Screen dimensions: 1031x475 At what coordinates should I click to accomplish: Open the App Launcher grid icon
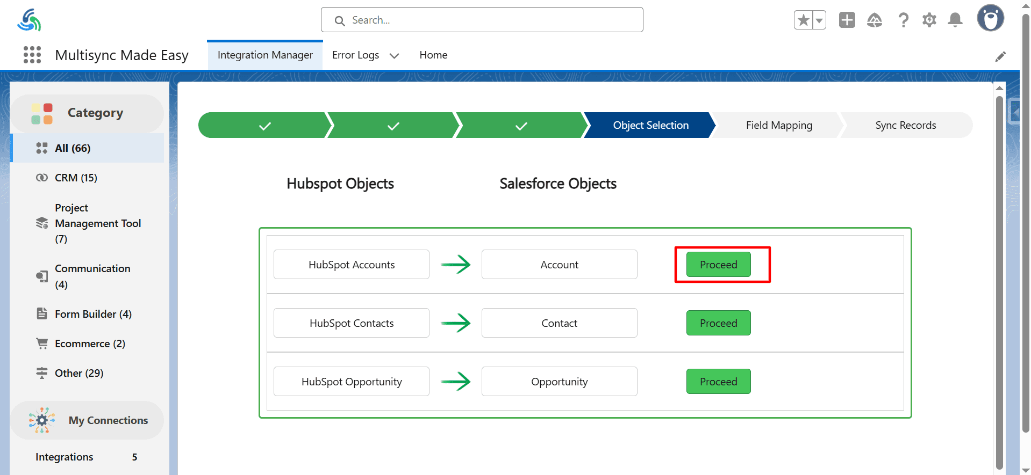pyautogui.click(x=32, y=55)
